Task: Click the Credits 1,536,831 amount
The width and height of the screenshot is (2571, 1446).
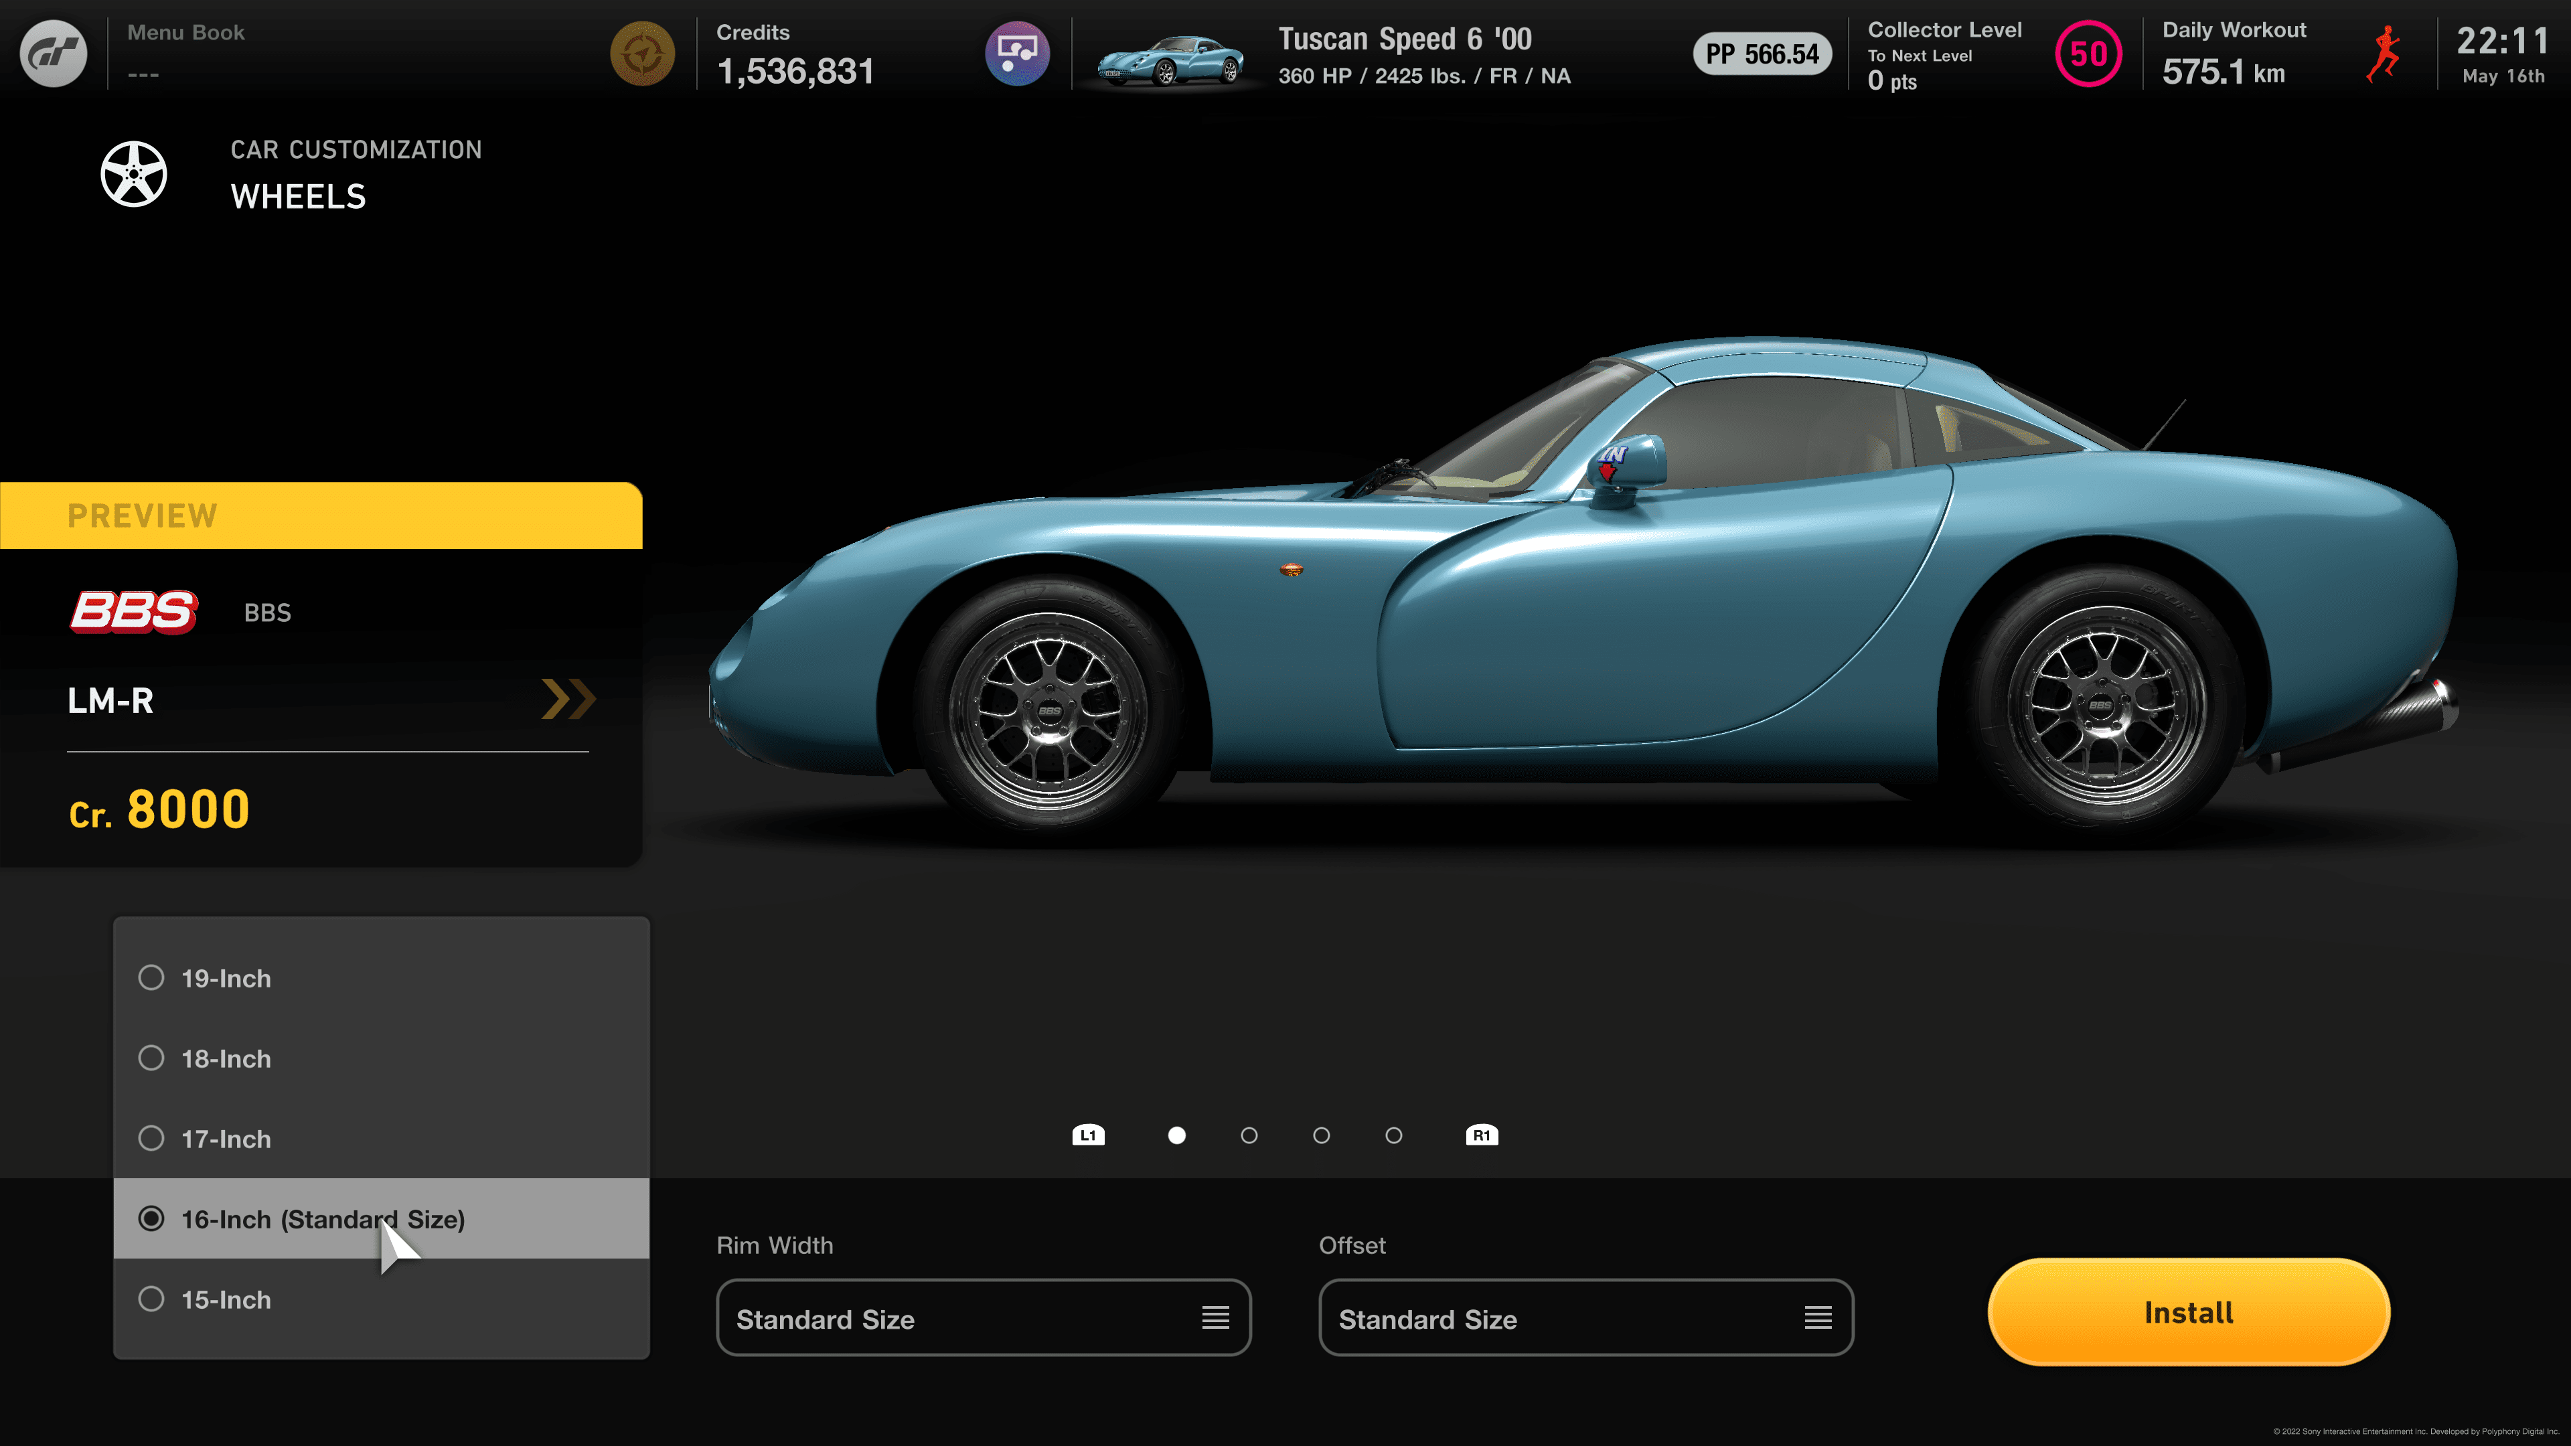Action: click(x=795, y=72)
